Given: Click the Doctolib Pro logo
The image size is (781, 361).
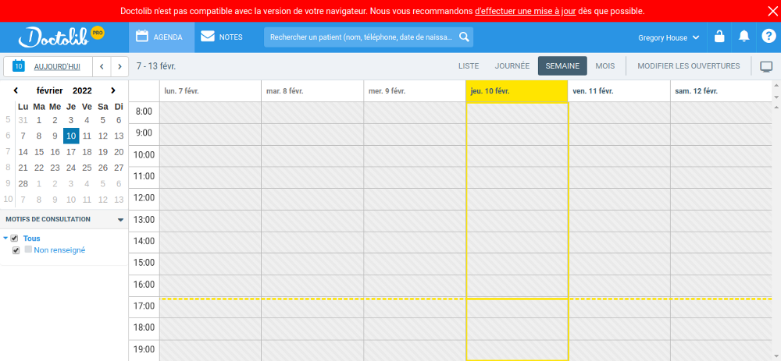Looking at the screenshot, I should point(61,37).
